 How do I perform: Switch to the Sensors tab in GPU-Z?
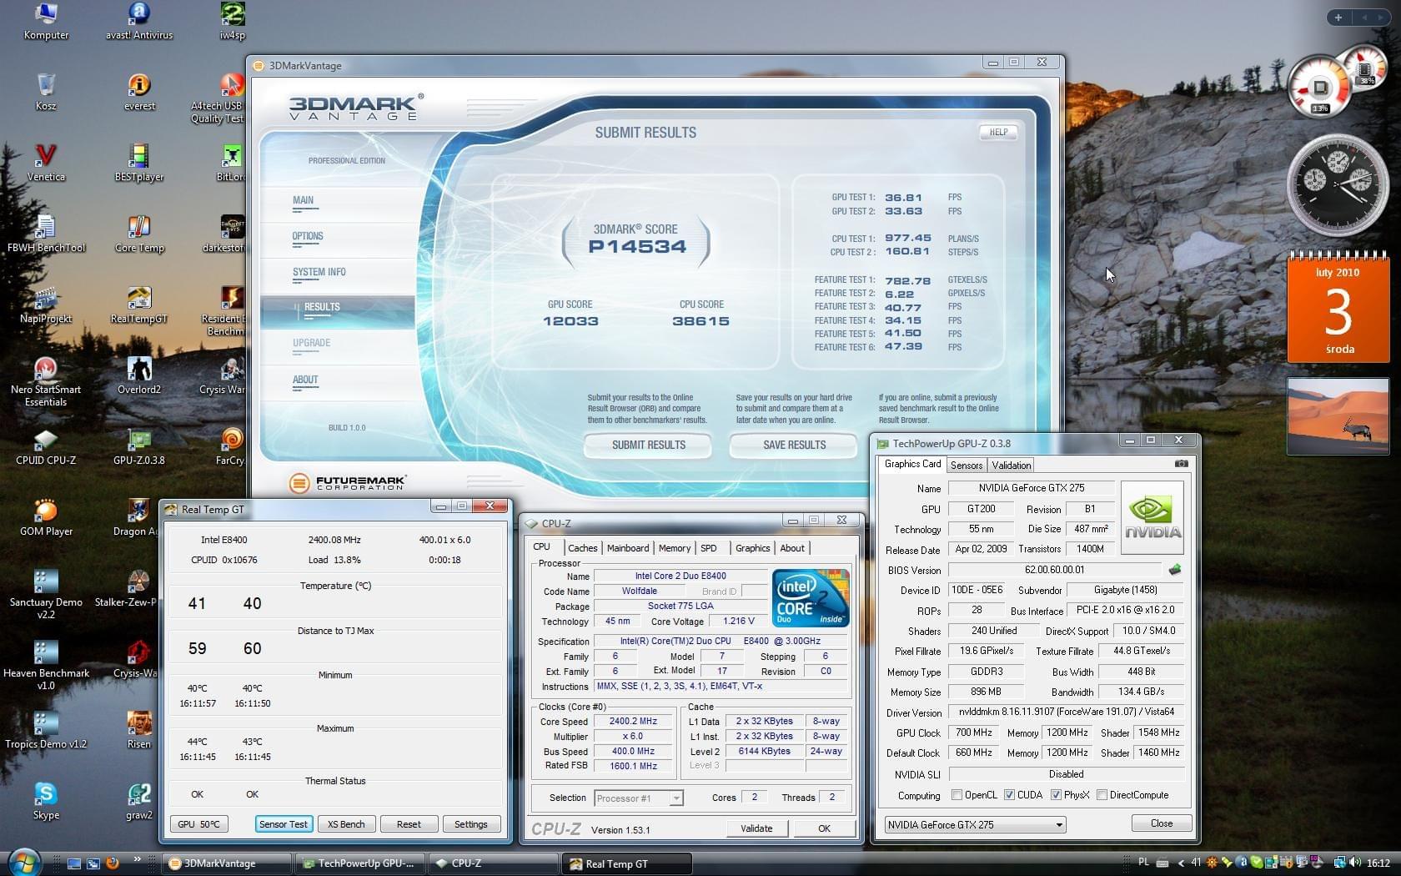pos(967,466)
